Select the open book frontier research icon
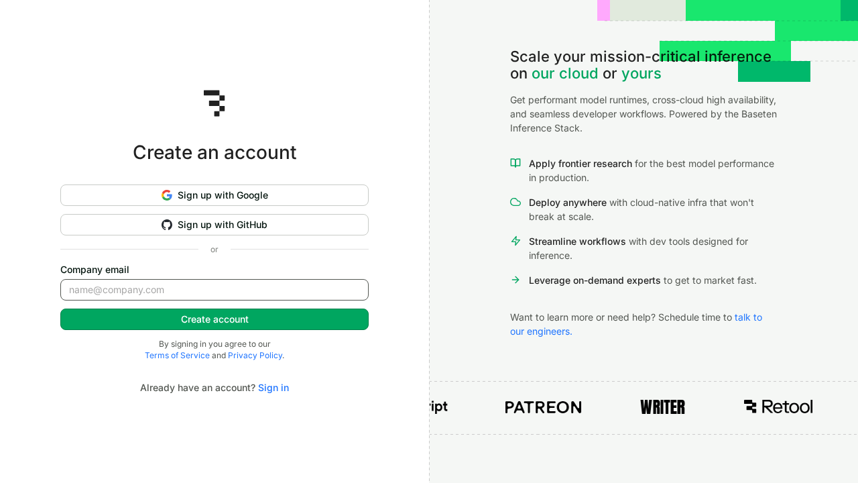Viewport: 858px width, 483px height. point(515,163)
